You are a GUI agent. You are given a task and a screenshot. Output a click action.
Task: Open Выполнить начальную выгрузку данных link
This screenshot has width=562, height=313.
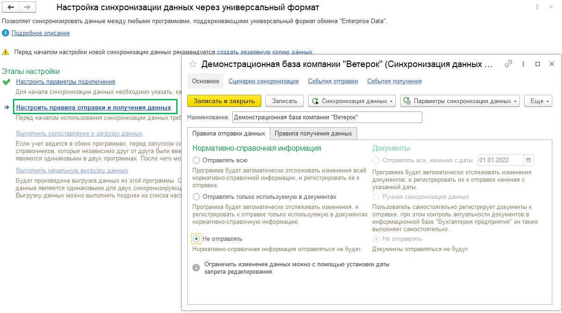(72, 170)
